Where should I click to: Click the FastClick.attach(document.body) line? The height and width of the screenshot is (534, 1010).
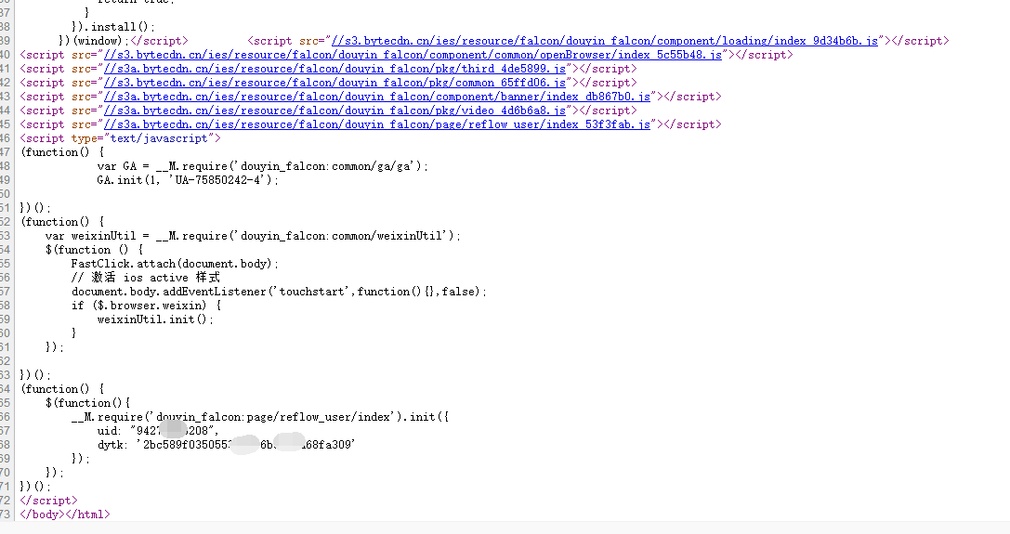(x=176, y=264)
